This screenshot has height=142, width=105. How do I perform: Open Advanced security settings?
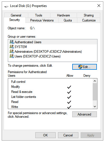[85, 114]
